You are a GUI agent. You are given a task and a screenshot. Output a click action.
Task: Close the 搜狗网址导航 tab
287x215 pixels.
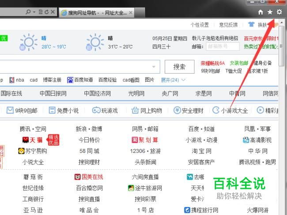click(x=131, y=13)
